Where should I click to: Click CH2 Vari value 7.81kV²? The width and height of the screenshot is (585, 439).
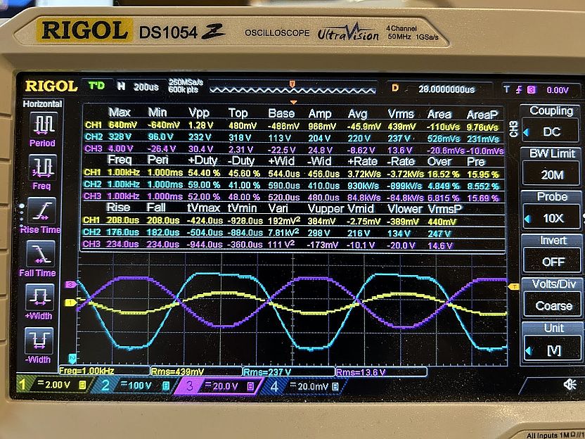tap(283, 233)
